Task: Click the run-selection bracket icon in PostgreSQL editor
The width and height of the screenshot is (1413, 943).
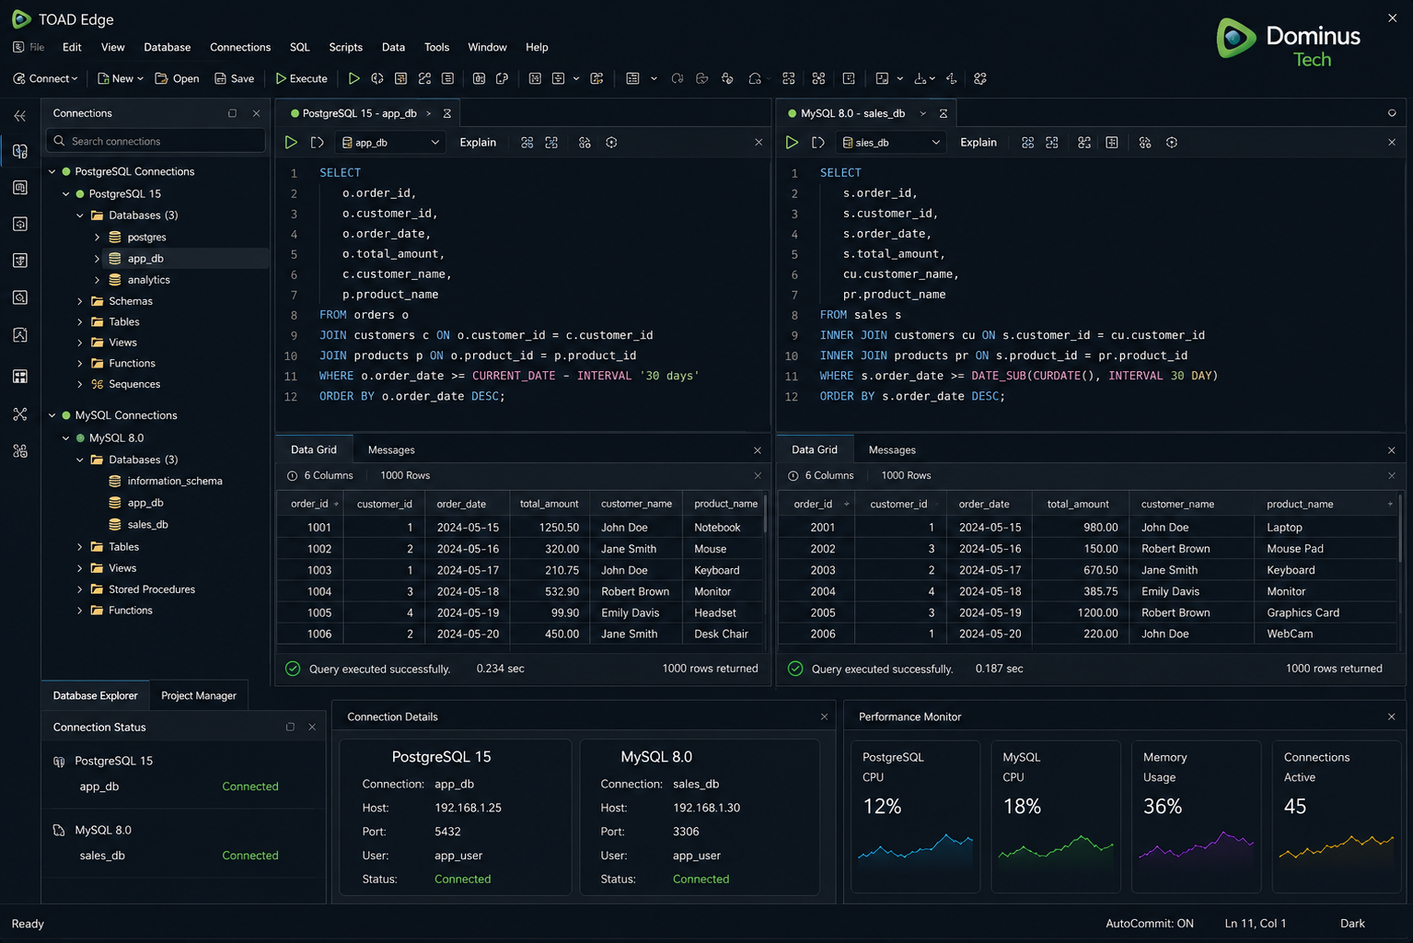Action: (x=317, y=143)
